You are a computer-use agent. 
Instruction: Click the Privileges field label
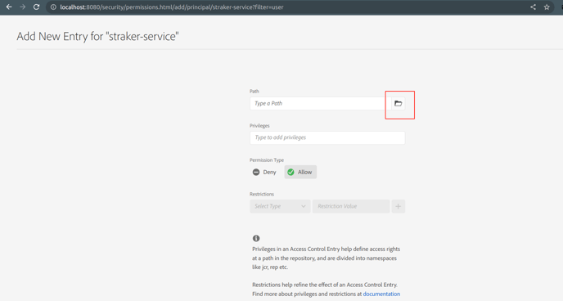tap(259, 126)
